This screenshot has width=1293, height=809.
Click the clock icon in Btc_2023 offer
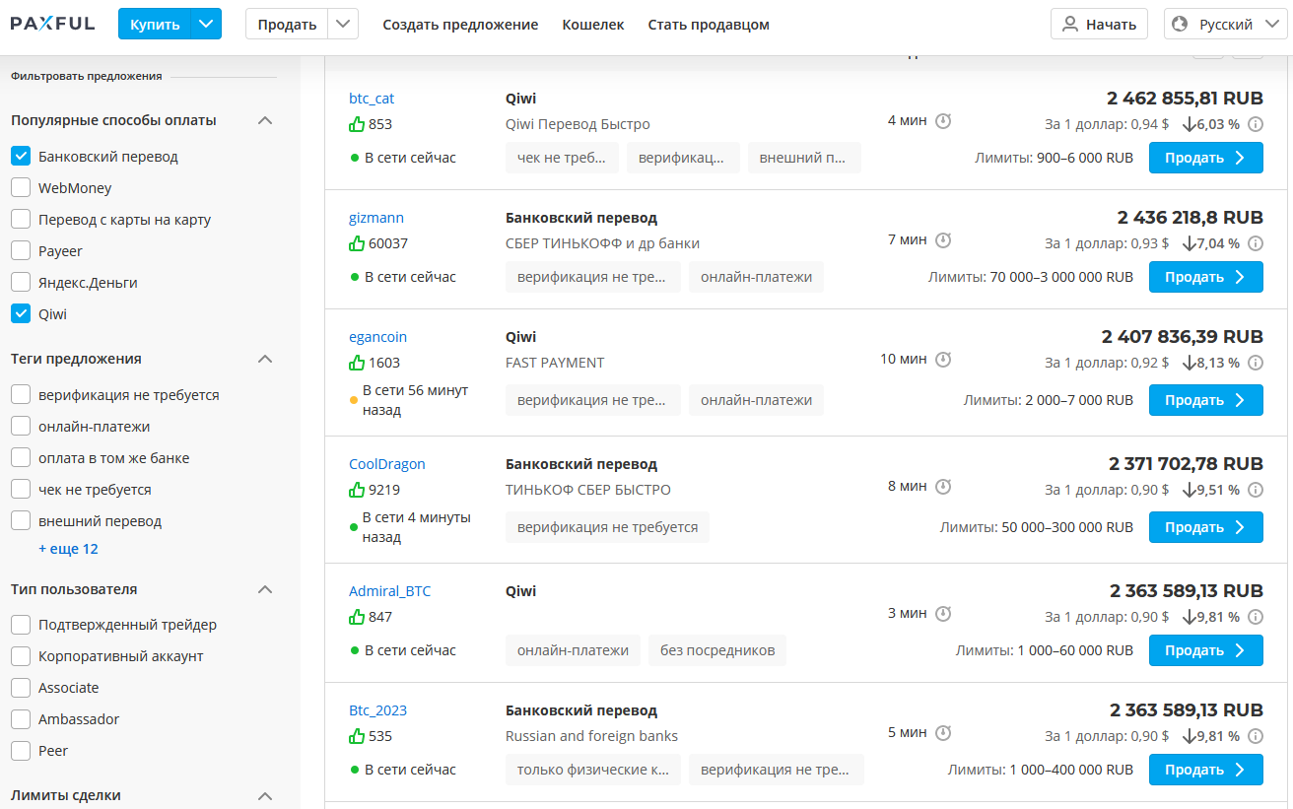point(943,733)
